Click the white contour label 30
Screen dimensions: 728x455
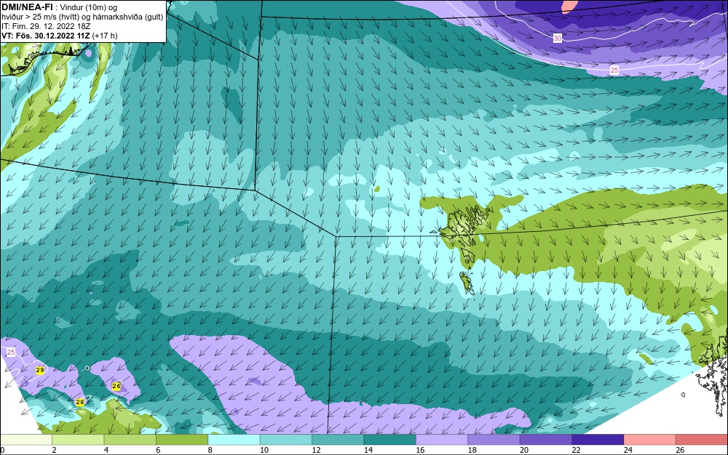[x=558, y=38]
